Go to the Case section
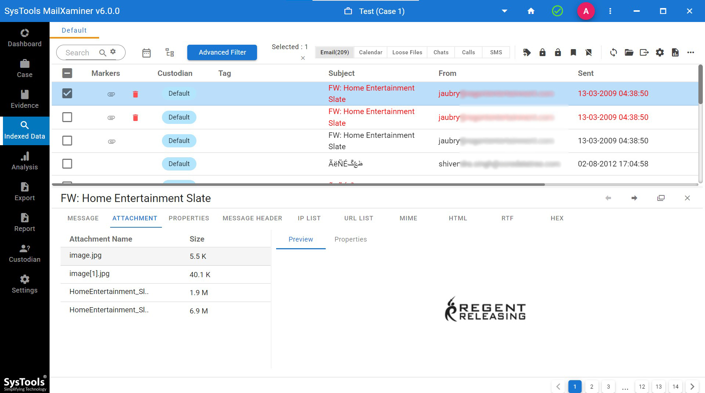705x393 pixels. (x=25, y=69)
